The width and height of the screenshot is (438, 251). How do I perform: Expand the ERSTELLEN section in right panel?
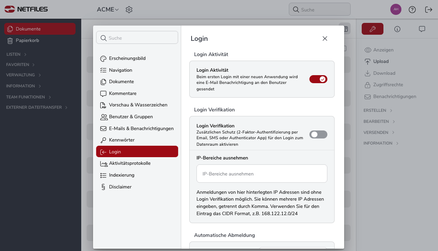(x=378, y=111)
